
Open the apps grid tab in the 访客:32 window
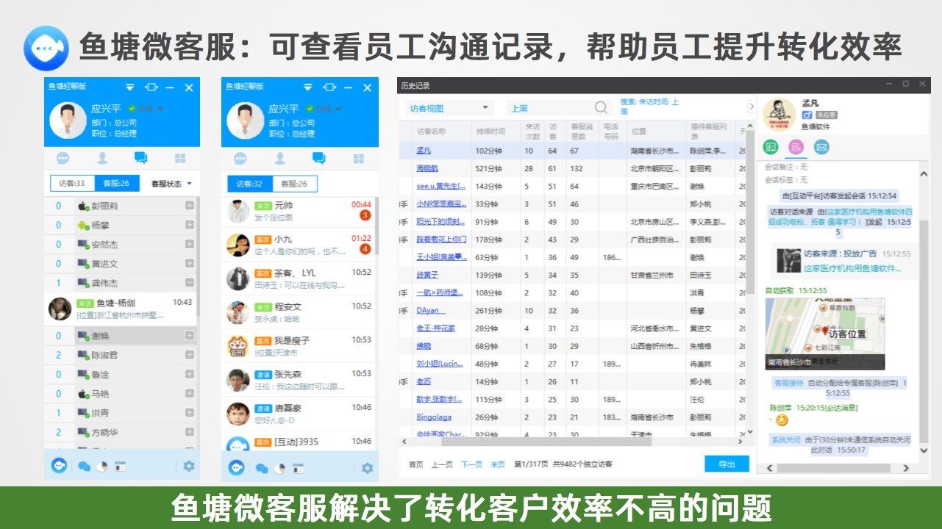click(x=358, y=158)
